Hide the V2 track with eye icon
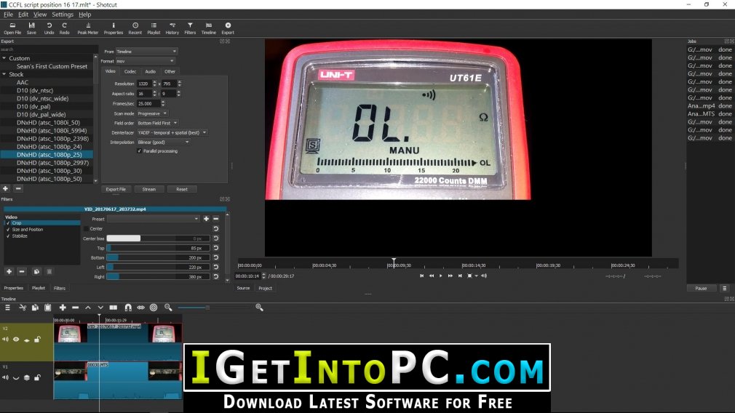This screenshot has width=735, height=413. pos(16,340)
